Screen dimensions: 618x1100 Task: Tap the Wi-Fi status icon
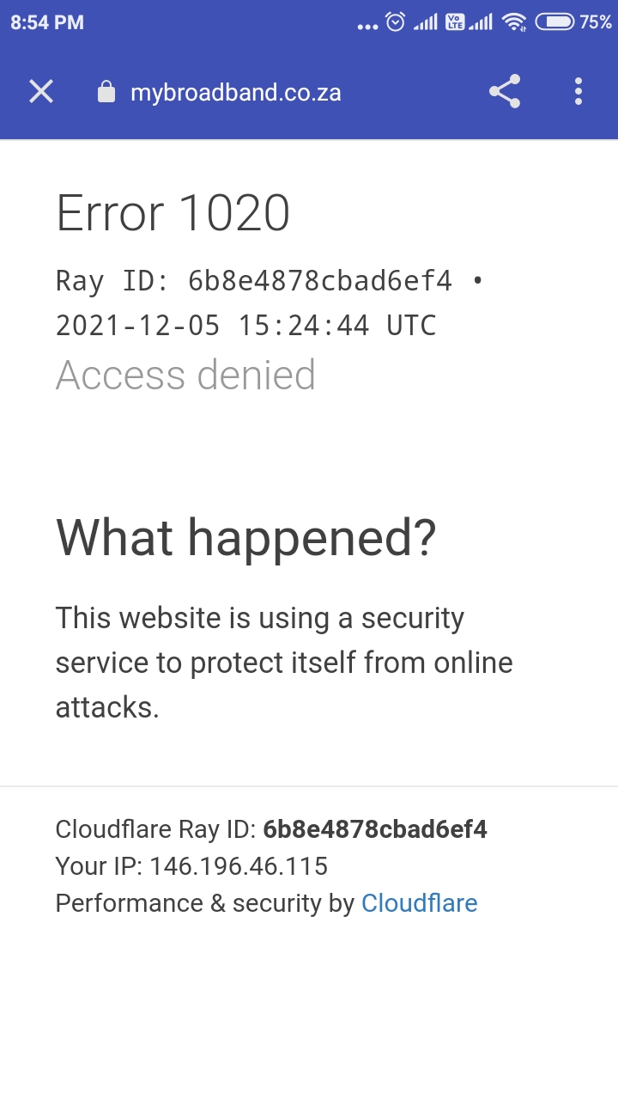click(x=514, y=22)
